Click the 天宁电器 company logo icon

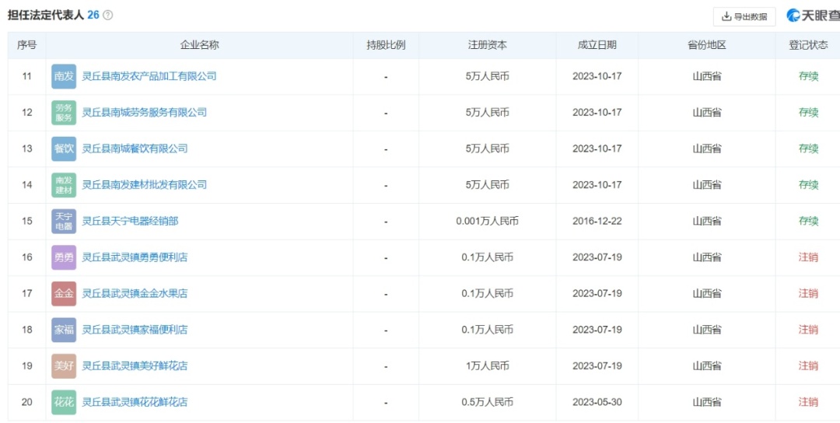tap(64, 221)
